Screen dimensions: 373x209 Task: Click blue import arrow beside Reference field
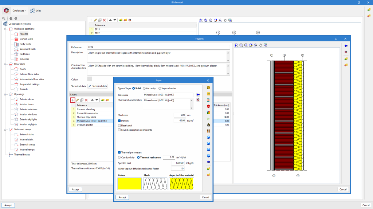[198, 95]
